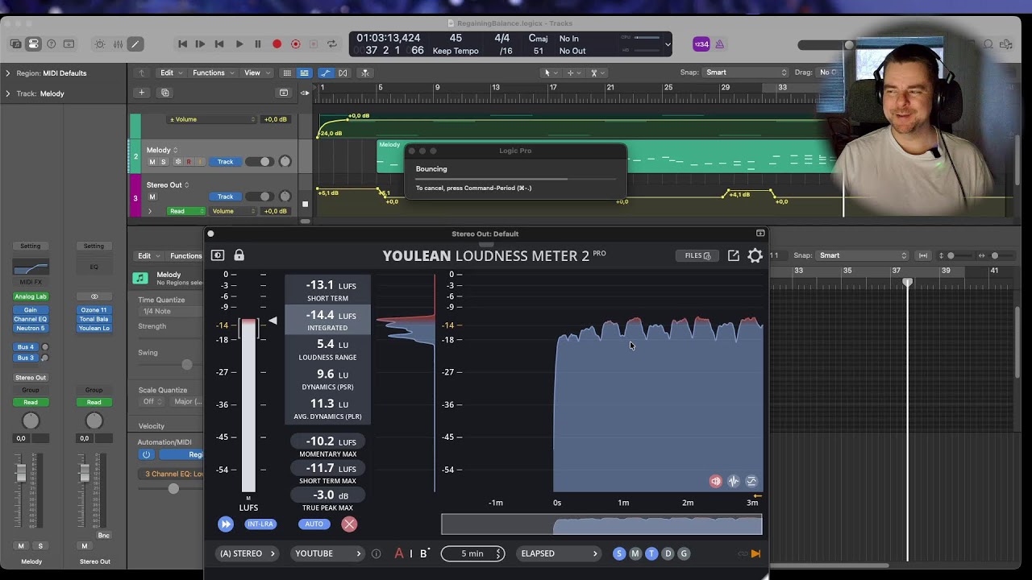Viewport: 1032px width, 580px height.
Task: Select Short Term loudness readout
Action: pos(327,291)
